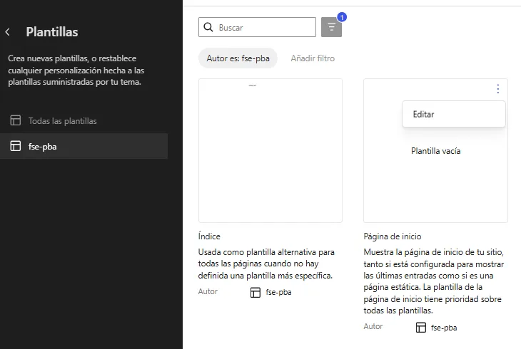This screenshot has width=521, height=349.
Task: Click the layout icon next to Todas las plantillas
Action: coord(16,120)
